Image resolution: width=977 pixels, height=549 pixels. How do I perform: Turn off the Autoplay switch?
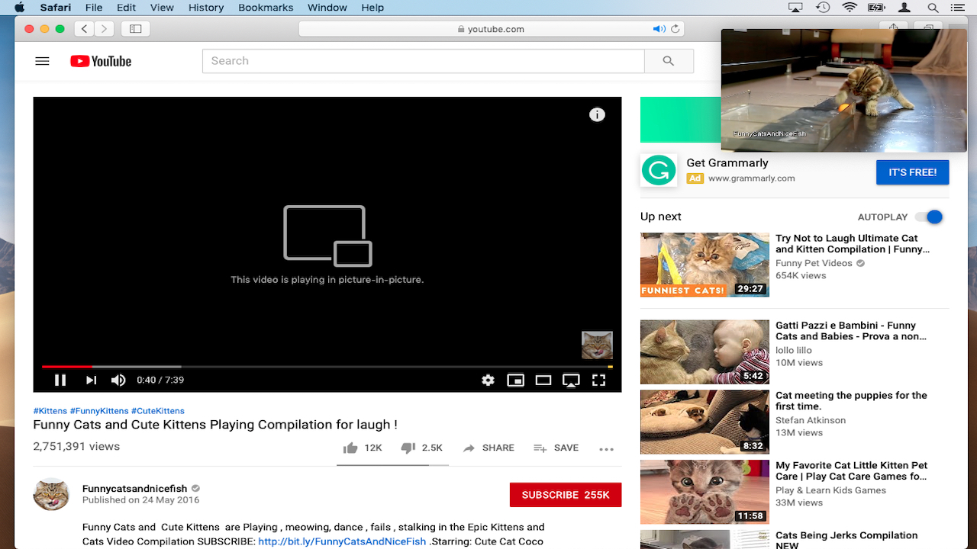point(930,217)
